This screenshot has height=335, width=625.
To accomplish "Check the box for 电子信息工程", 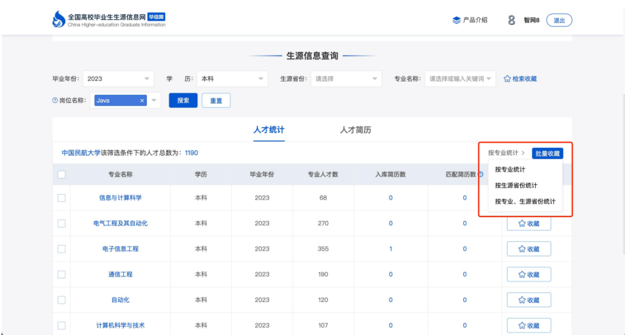I will 61,249.
